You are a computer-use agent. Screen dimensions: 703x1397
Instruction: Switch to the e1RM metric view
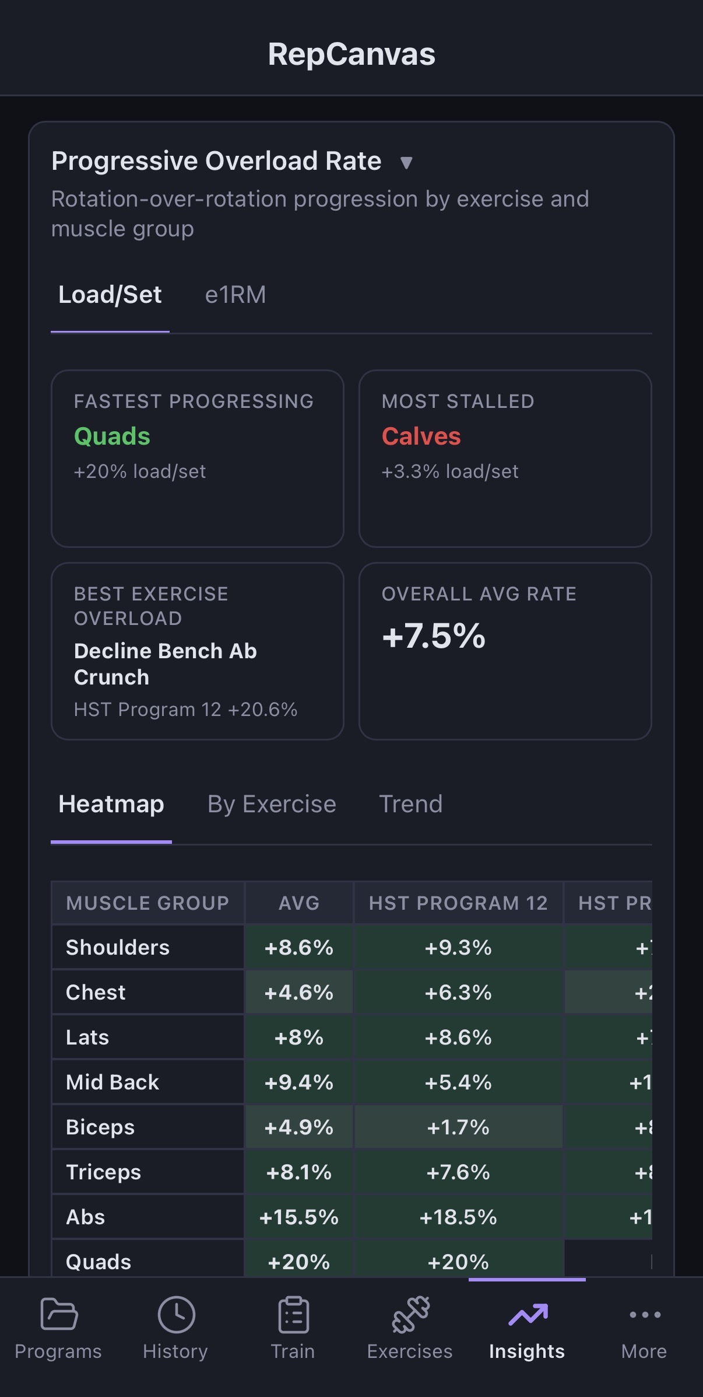(x=235, y=295)
